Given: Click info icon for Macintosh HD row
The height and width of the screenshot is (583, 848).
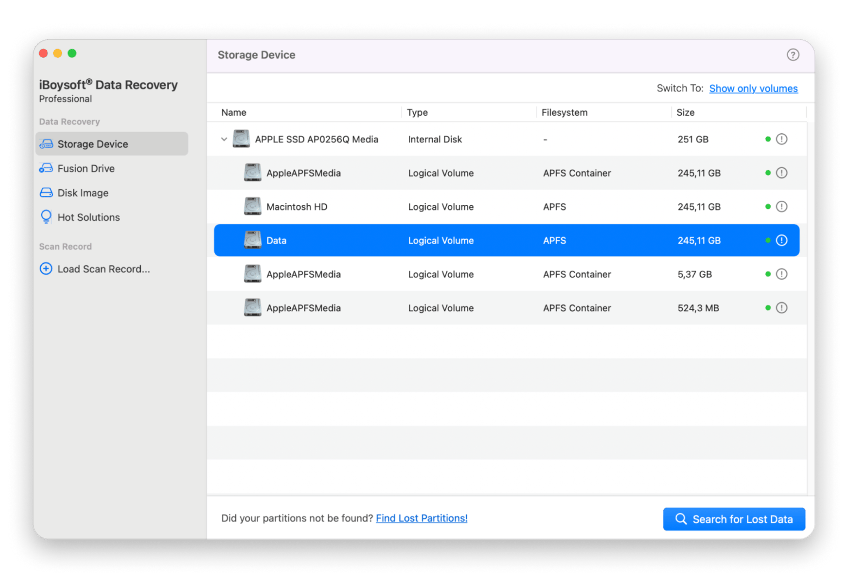Looking at the screenshot, I should [781, 207].
